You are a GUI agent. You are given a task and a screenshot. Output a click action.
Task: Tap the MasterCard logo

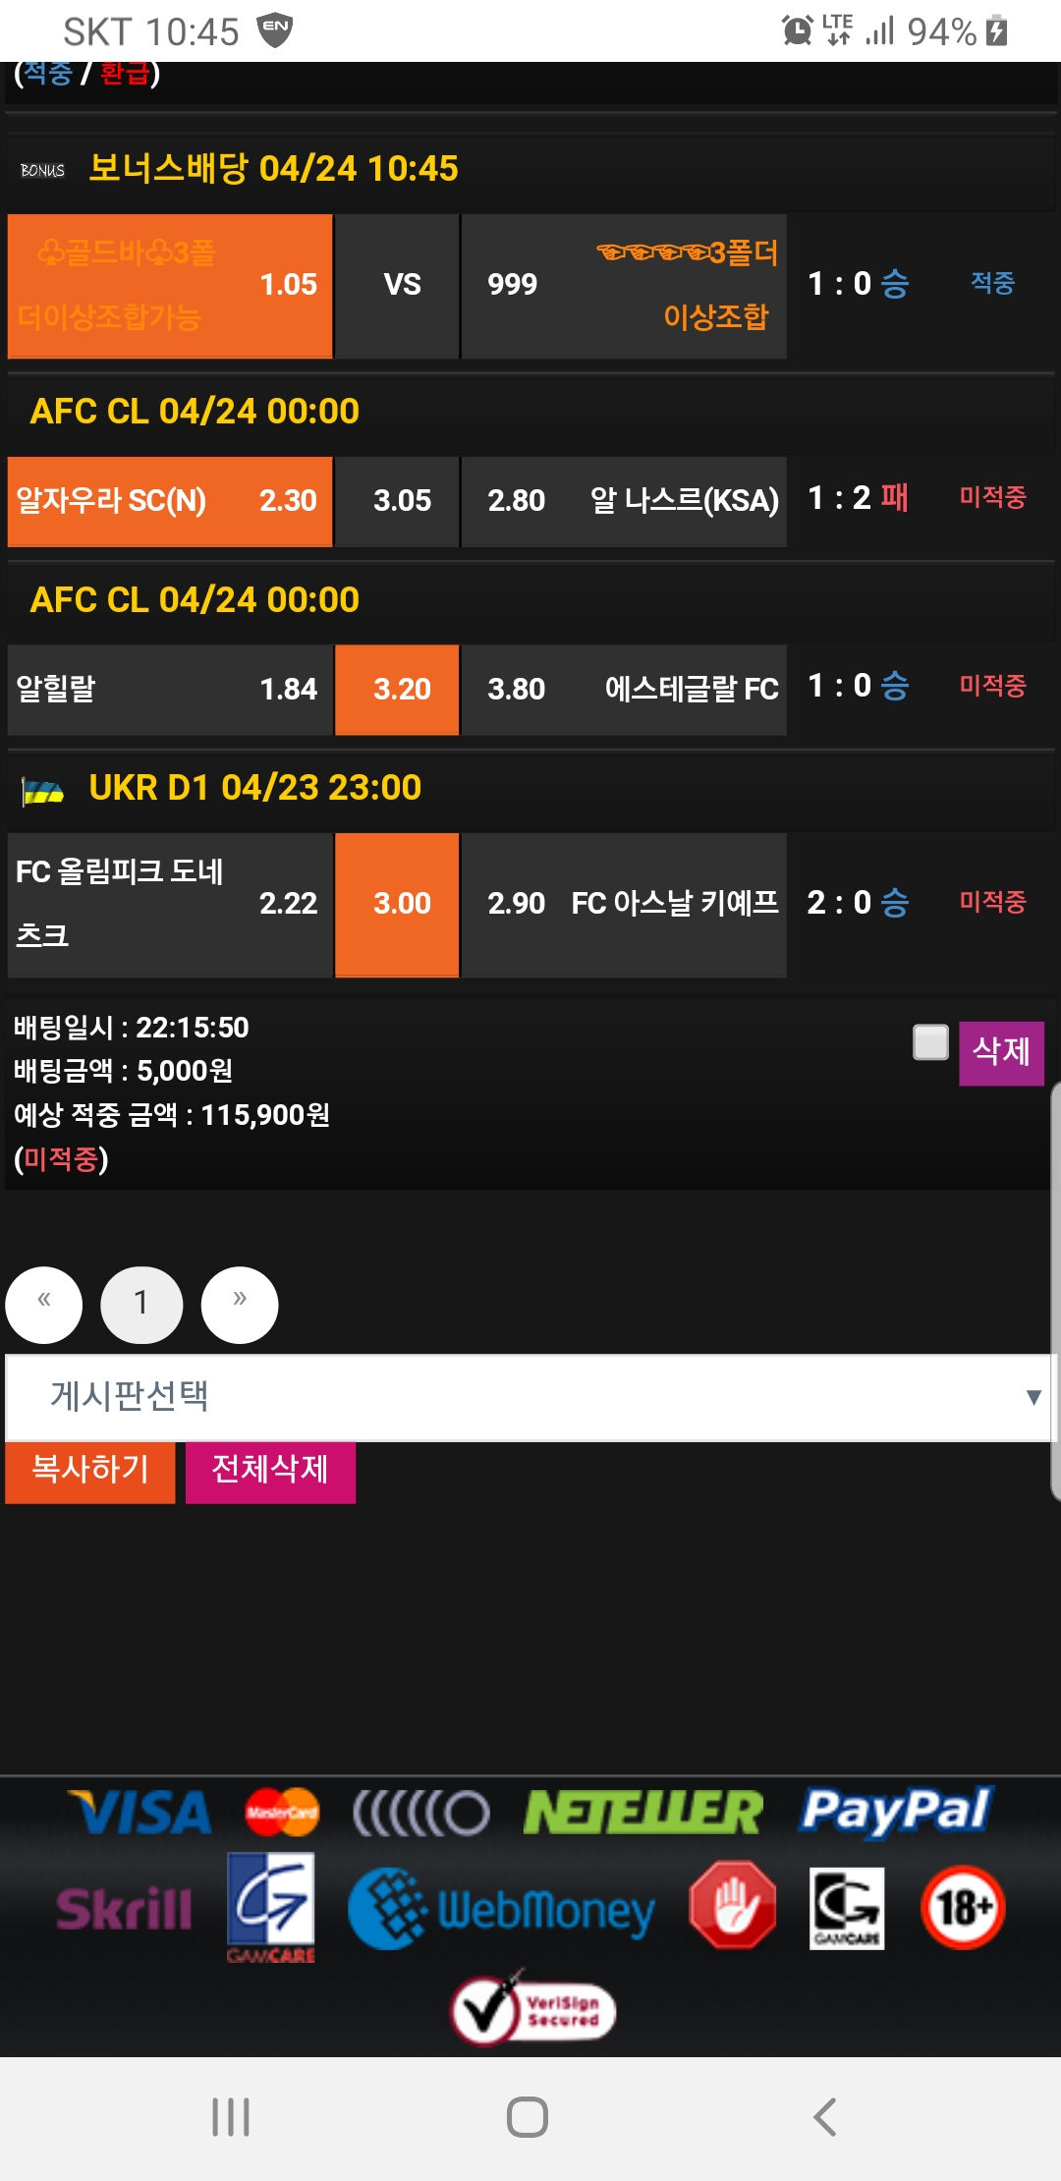282,1813
